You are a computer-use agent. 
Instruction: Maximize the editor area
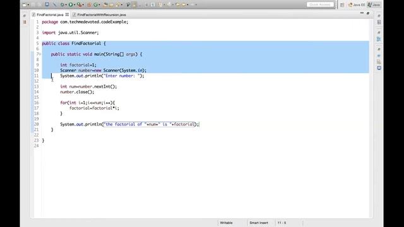368,13
